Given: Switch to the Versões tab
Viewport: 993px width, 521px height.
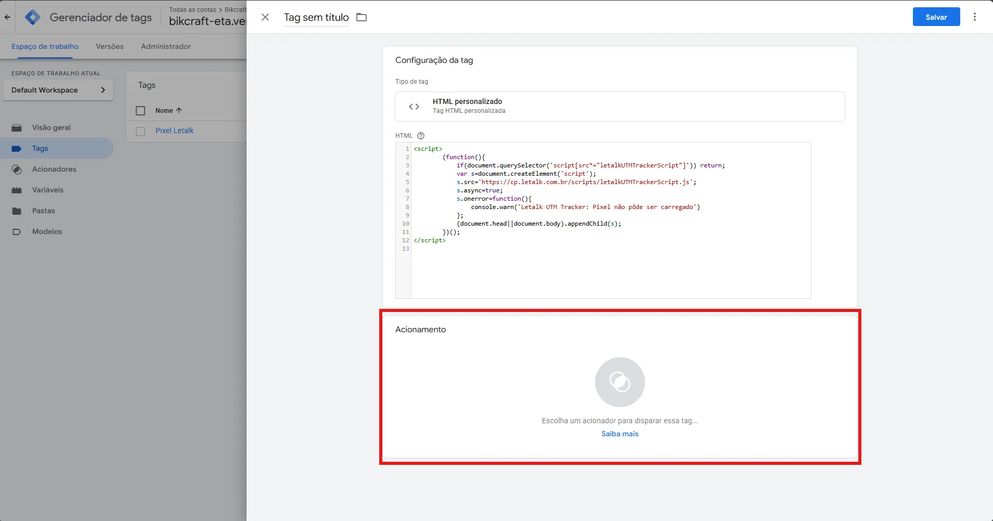Looking at the screenshot, I should 110,46.
